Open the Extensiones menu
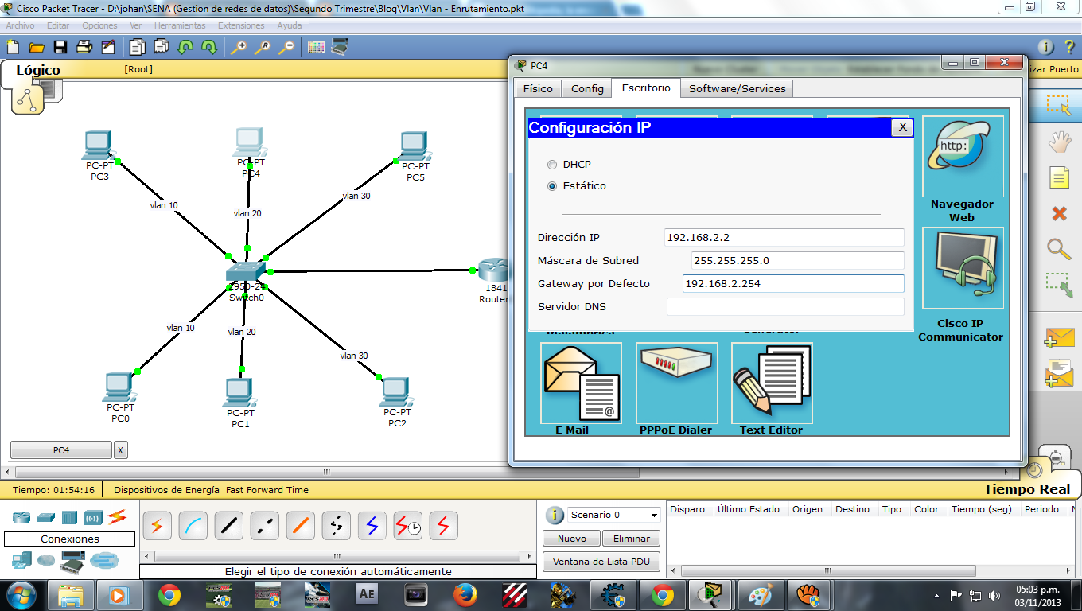 click(241, 25)
